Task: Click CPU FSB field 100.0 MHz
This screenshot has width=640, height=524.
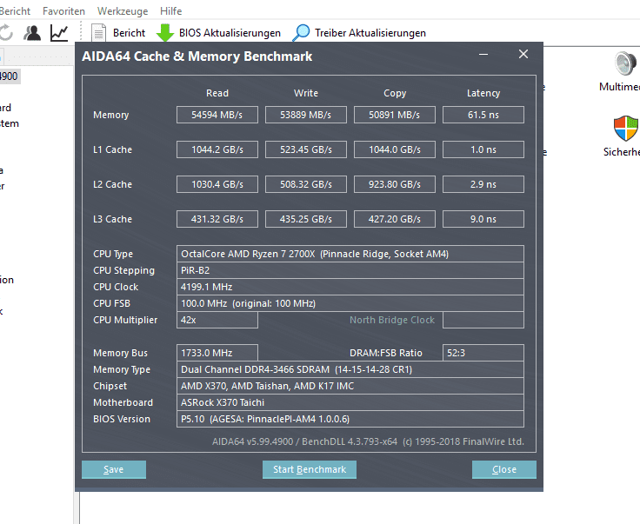Action: click(350, 303)
